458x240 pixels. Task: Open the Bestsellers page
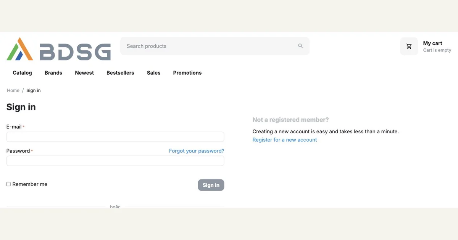(x=120, y=73)
